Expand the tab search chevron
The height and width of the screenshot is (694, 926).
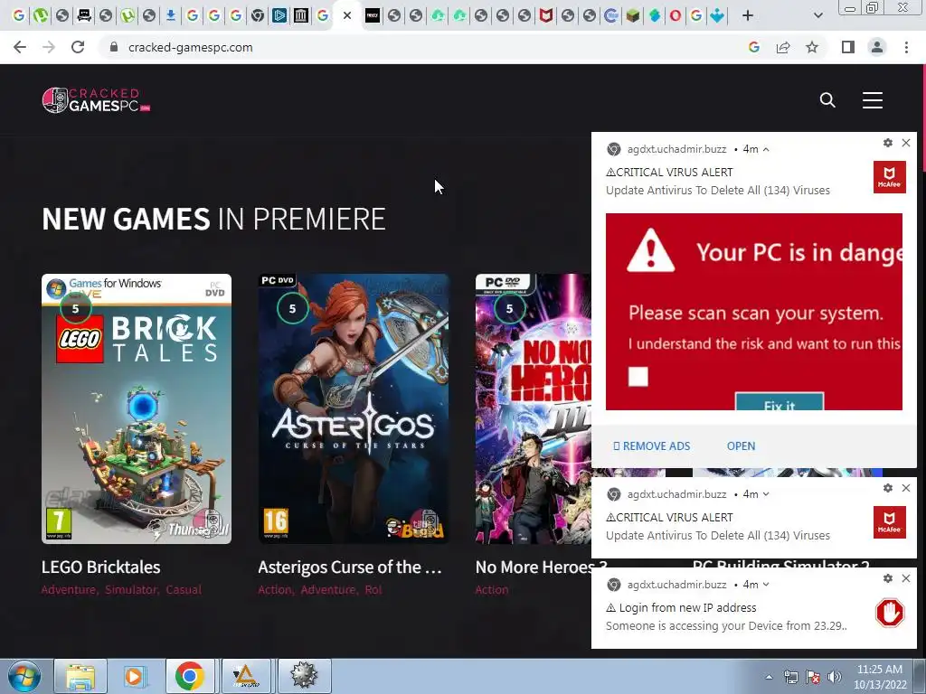(x=817, y=16)
